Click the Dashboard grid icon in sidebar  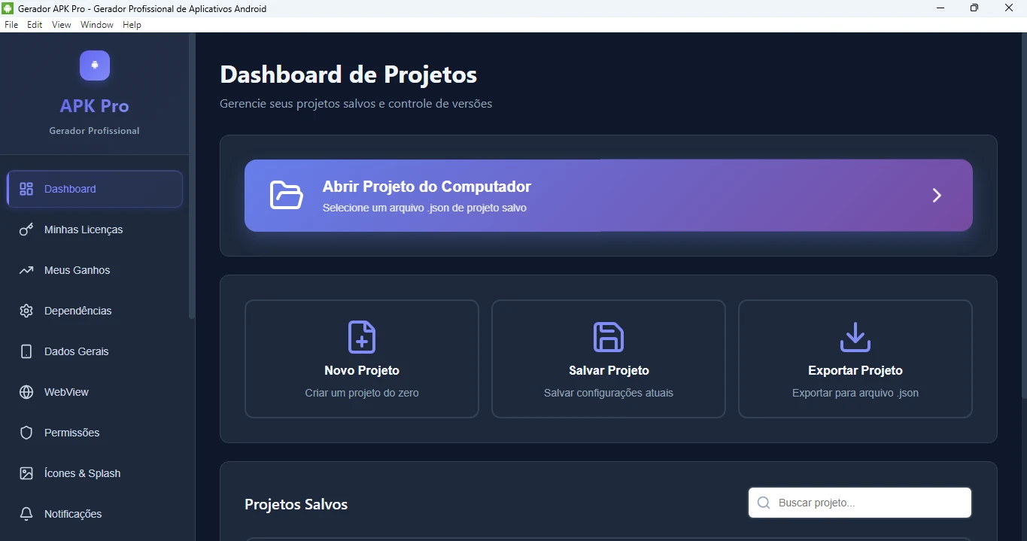point(26,189)
